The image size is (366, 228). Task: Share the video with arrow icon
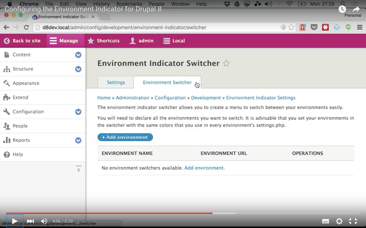tap(356, 9)
